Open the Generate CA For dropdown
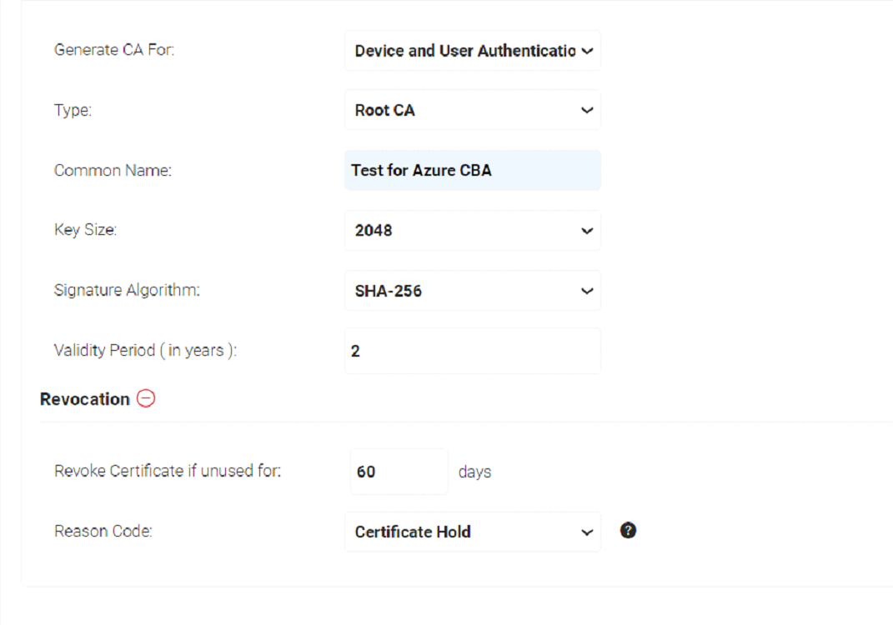The width and height of the screenshot is (893, 625). point(472,50)
